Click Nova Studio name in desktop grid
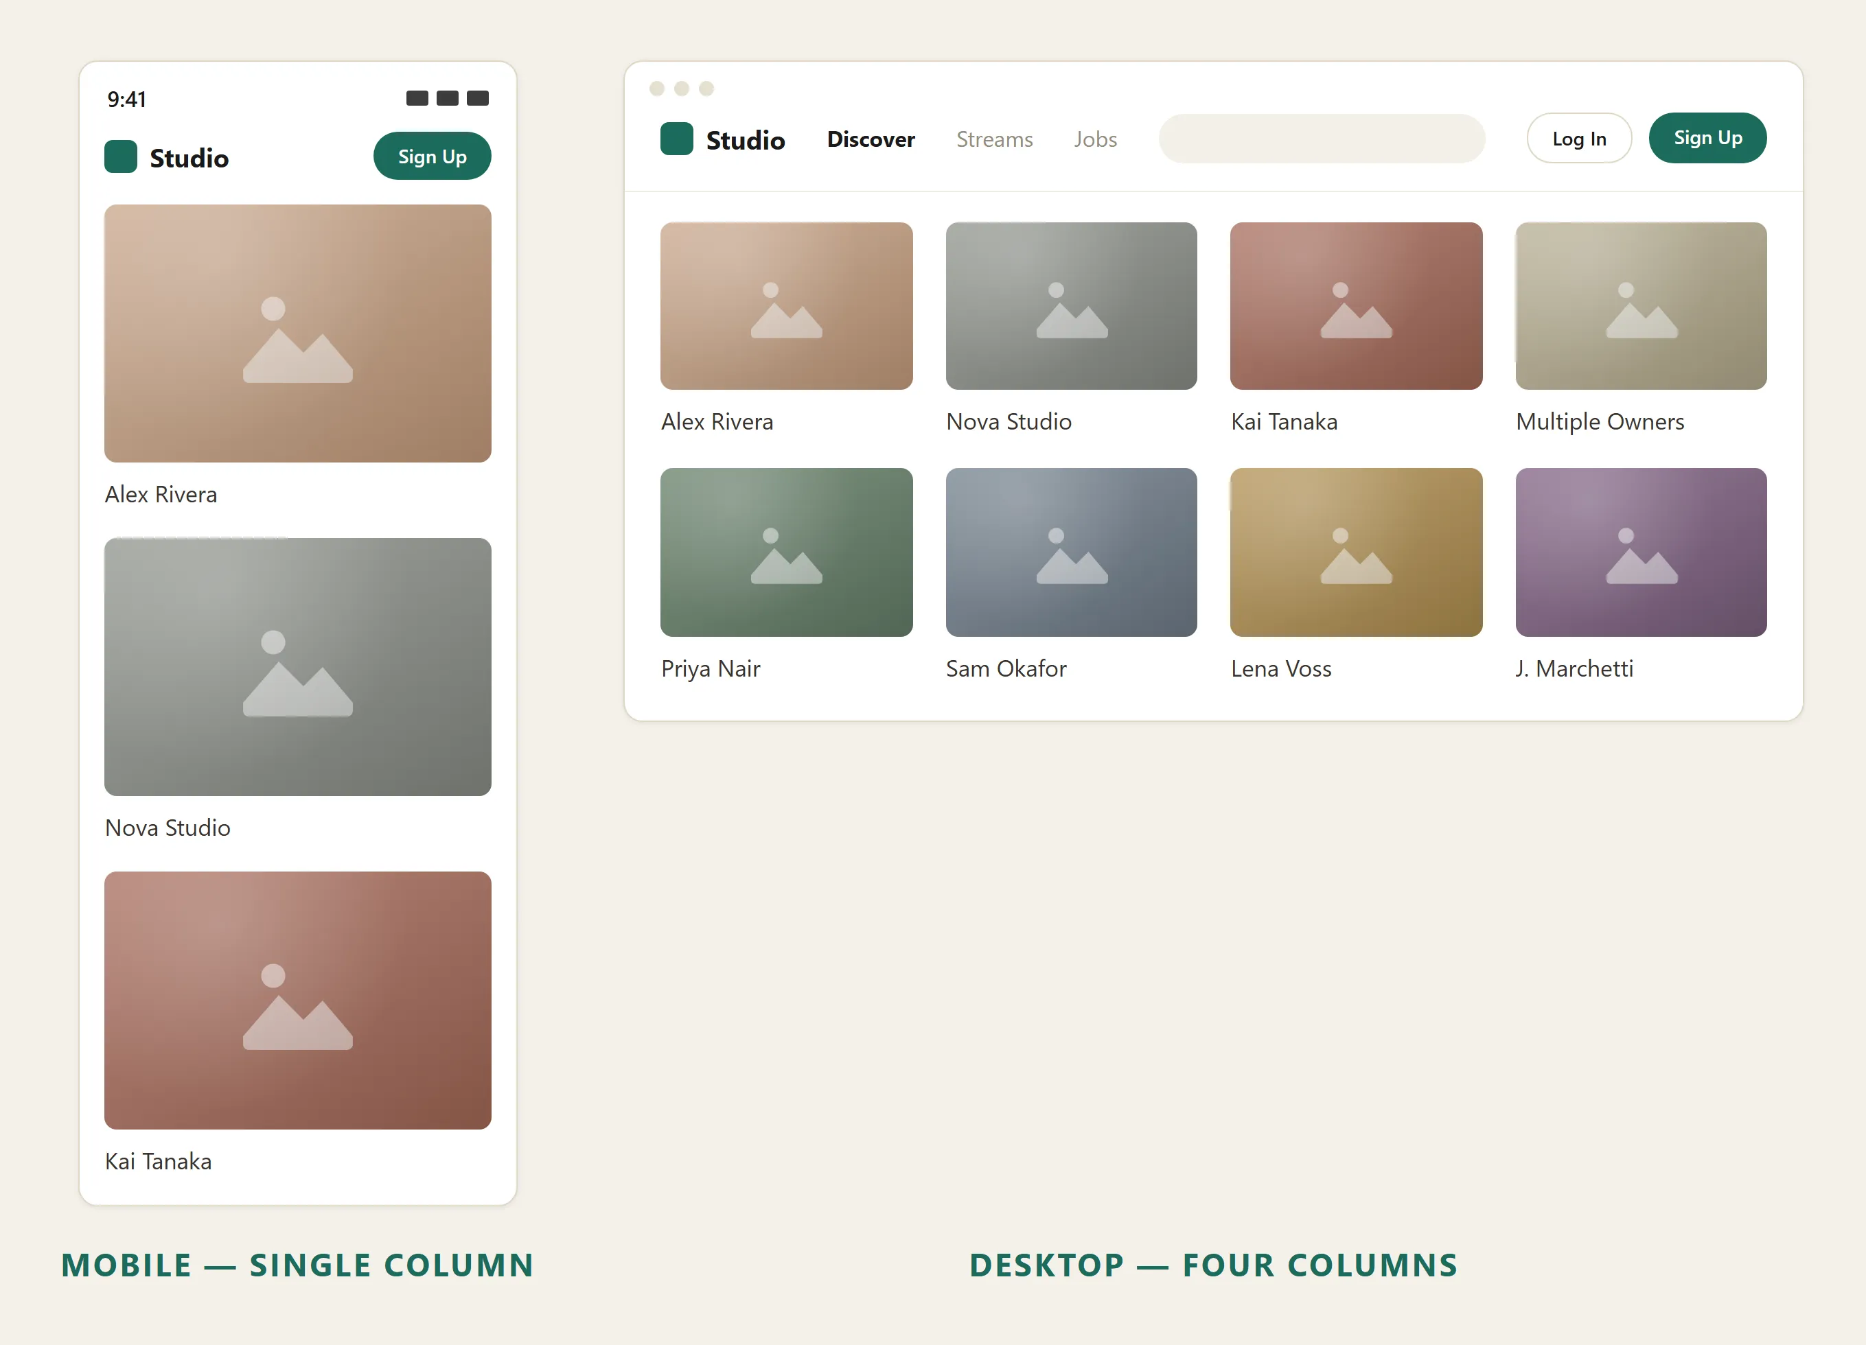Screen dimensions: 1866x1345 pyautogui.click(x=1009, y=422)
